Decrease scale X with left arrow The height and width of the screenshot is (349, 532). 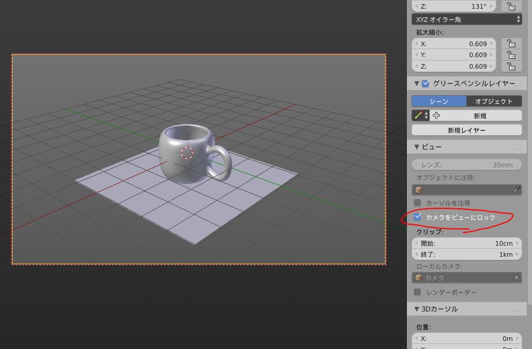tap(416, 43)
